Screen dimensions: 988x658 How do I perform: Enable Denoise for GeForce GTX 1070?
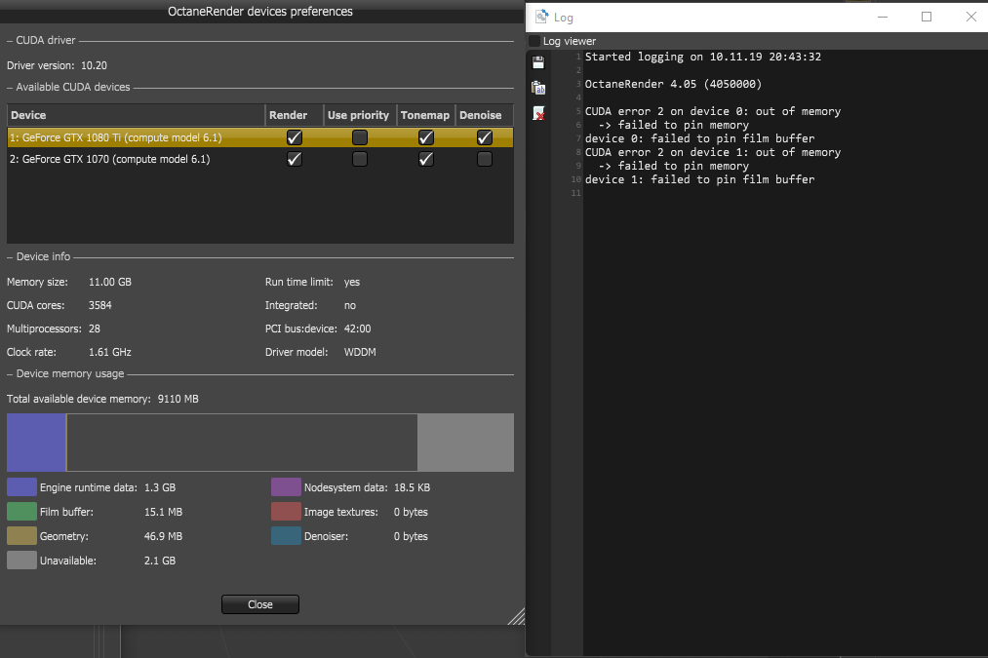coord(485,159)
